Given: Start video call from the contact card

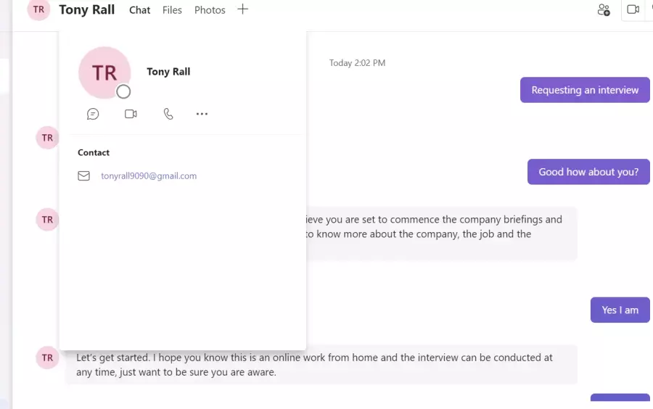Looking at the screenshot, I should click(x=131, y=114).
